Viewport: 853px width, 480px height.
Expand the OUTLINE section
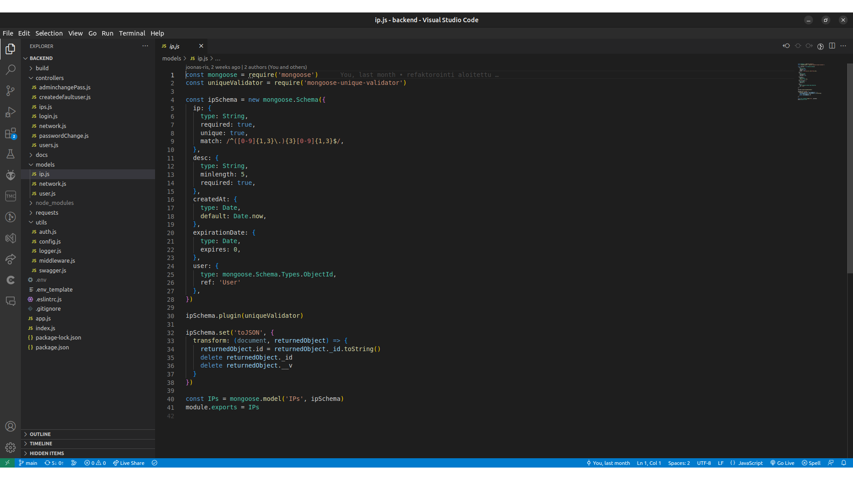40,434
